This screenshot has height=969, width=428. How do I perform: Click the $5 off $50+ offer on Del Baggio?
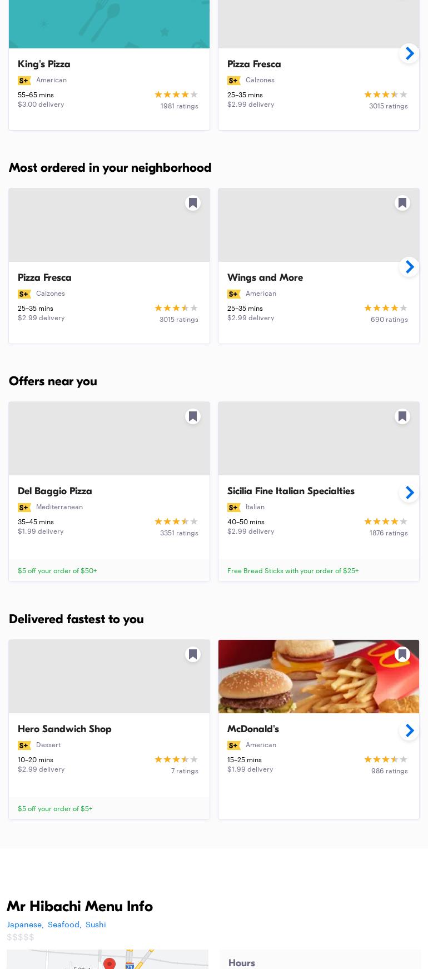57,570
